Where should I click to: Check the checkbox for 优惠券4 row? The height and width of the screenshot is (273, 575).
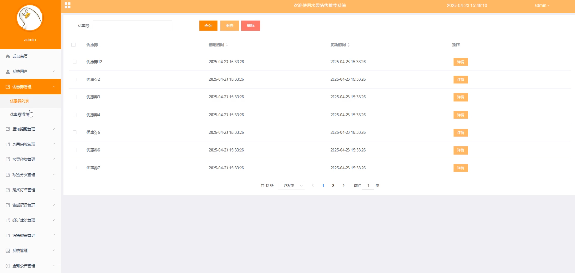coord(74,115)
